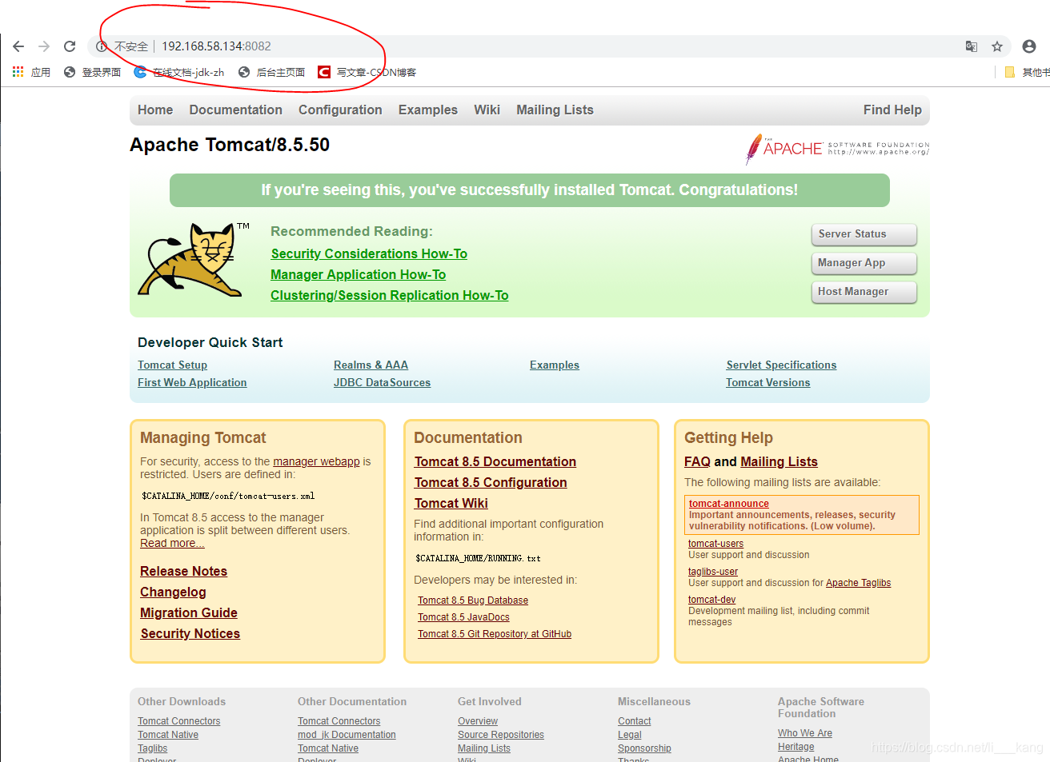Open Realms & AAA link

371,365
